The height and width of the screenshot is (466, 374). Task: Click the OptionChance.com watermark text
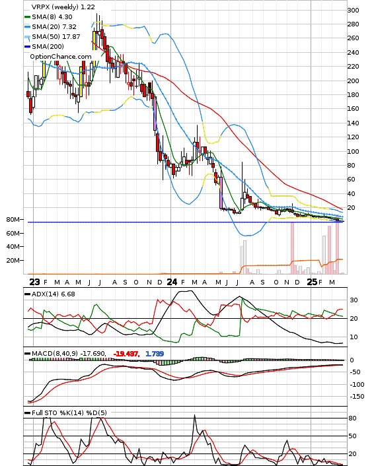click(x=61, y=57)
